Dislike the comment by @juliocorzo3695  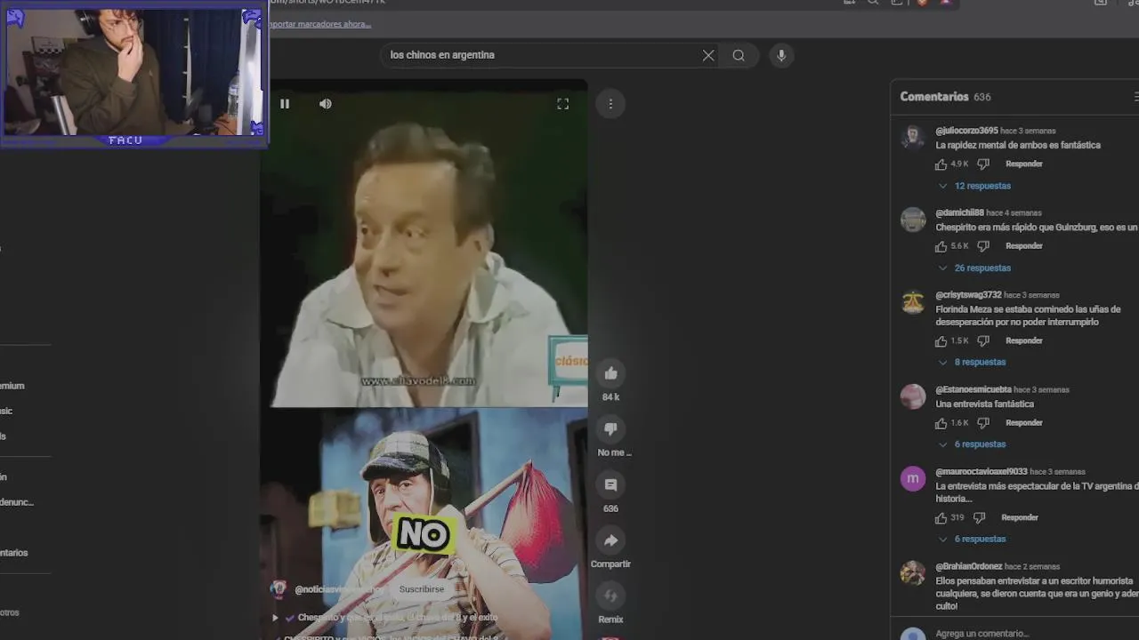click(x=983, y=164)
